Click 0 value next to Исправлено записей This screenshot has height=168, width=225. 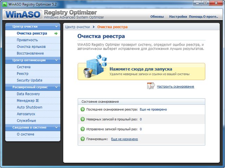(141, 129)
